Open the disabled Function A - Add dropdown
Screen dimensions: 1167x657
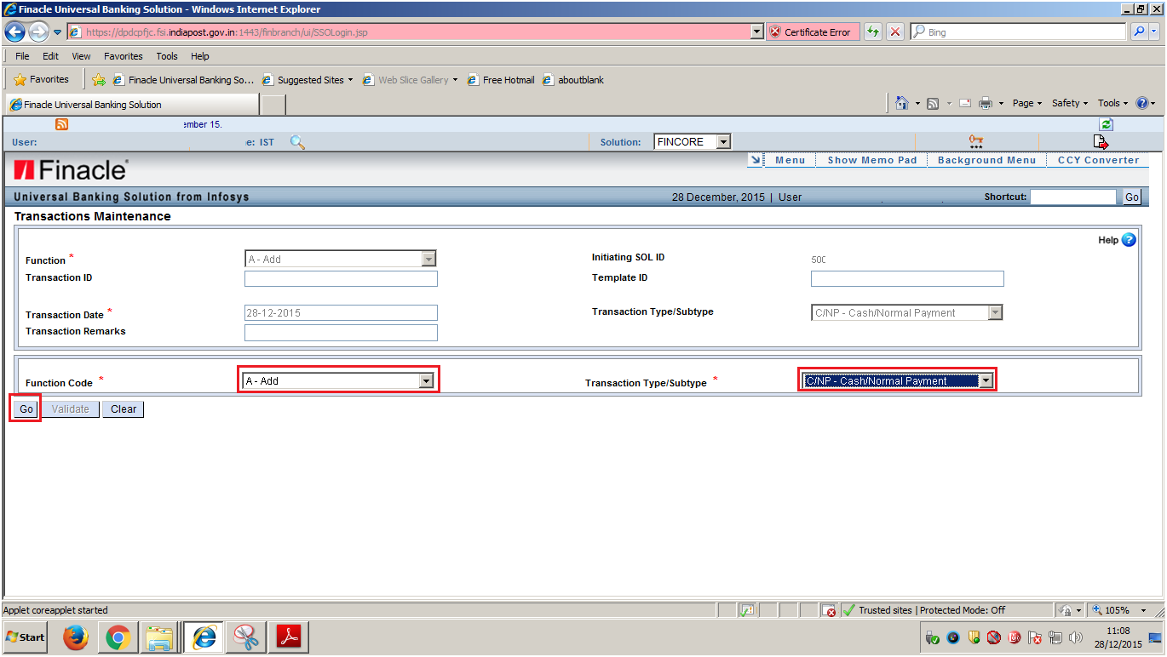pyautogui.click(x=429, y=260)
